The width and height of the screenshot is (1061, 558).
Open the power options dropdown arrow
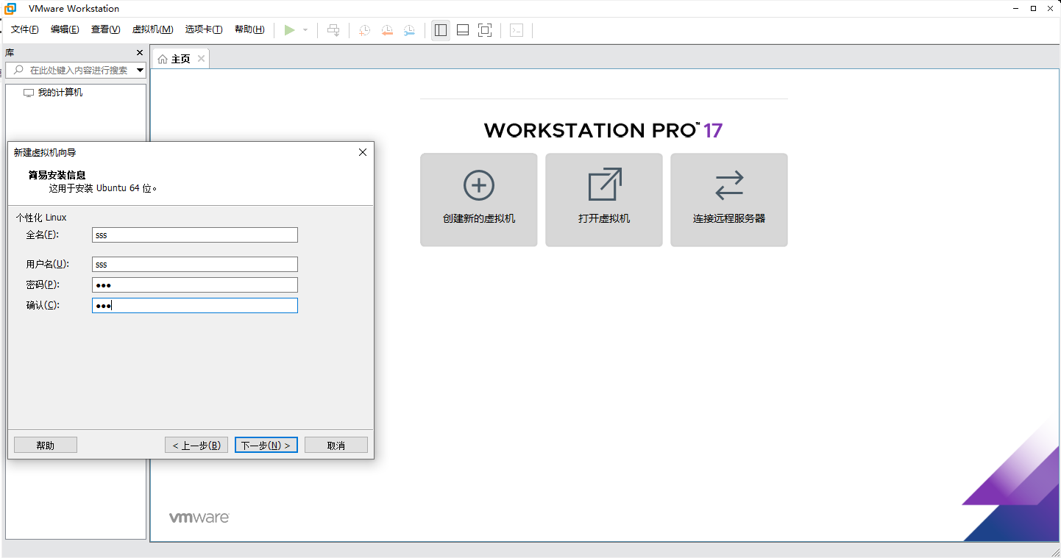point(305,30)
